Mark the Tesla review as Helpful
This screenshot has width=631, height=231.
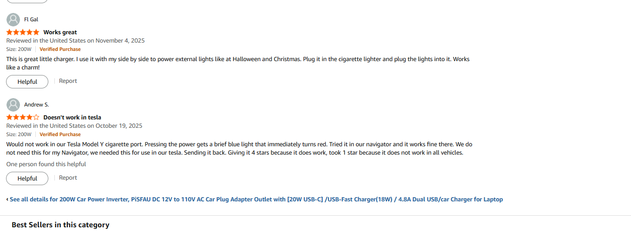27,179
